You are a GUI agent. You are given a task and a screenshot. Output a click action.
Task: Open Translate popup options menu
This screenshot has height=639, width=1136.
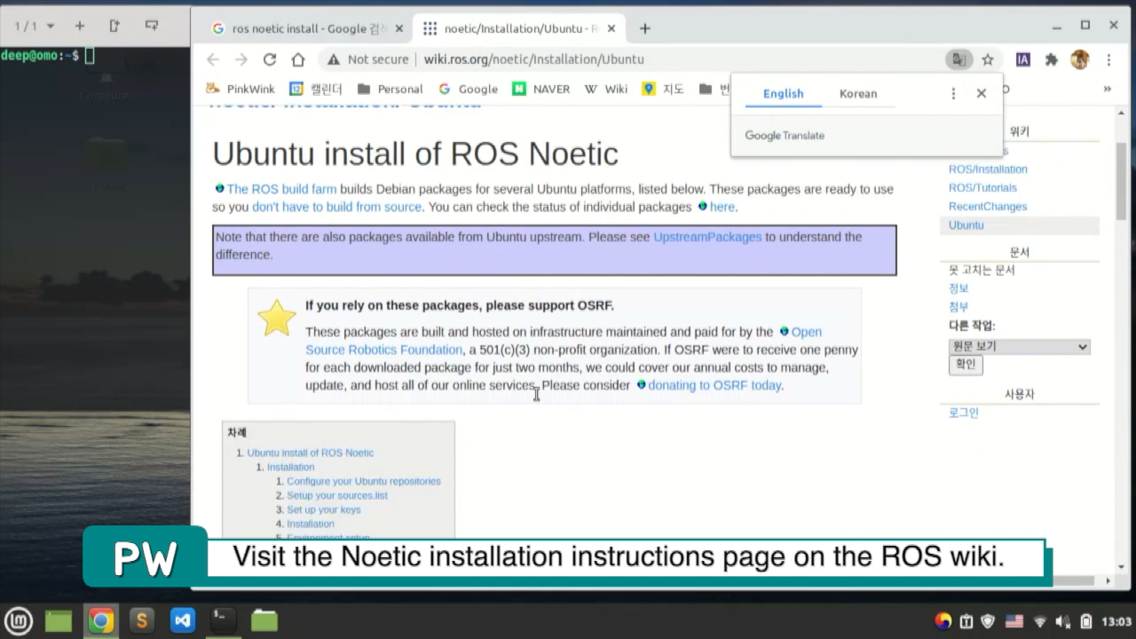tap(953, 93)
